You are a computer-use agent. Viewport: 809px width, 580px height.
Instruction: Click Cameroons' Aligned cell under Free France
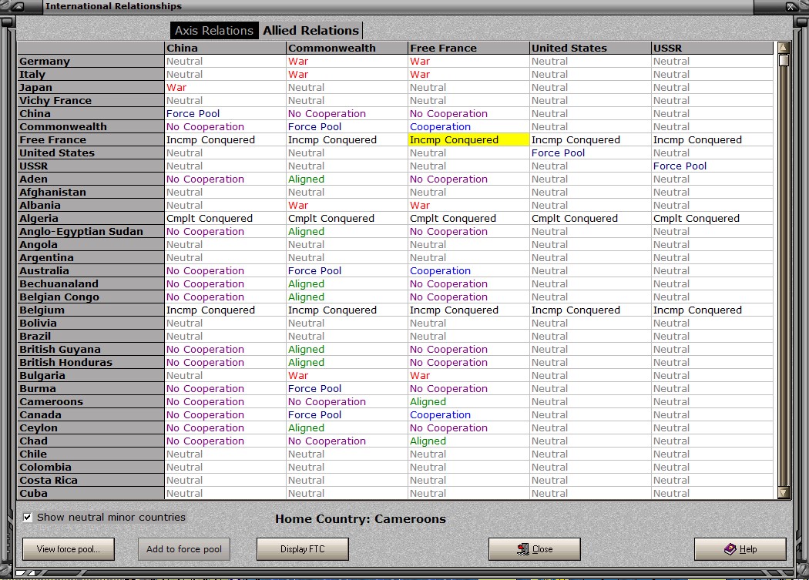tap(468, 402)
